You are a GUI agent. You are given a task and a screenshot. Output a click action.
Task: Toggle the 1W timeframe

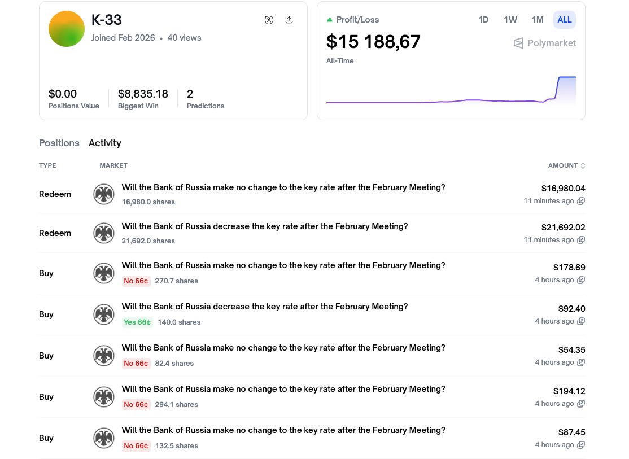(510, 19)
